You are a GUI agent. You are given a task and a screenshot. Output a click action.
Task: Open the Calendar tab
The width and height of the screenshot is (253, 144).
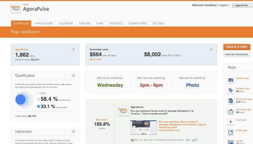[x=66, y=23]
